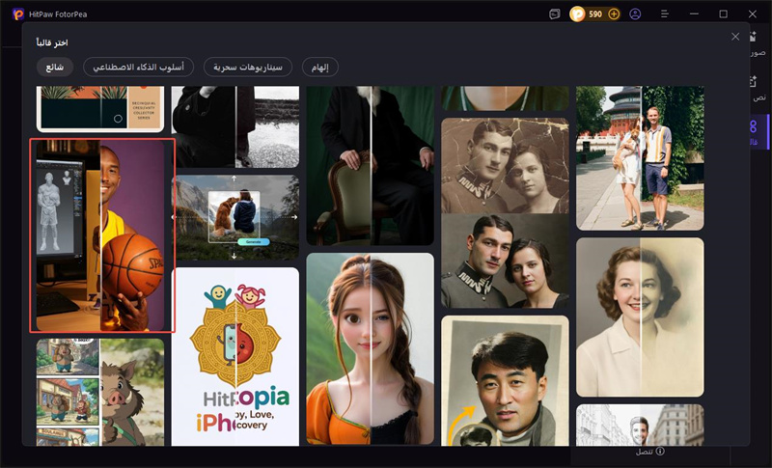Pick the HitPopia logo template
This screenshot has height=468, width=772.
234,357
